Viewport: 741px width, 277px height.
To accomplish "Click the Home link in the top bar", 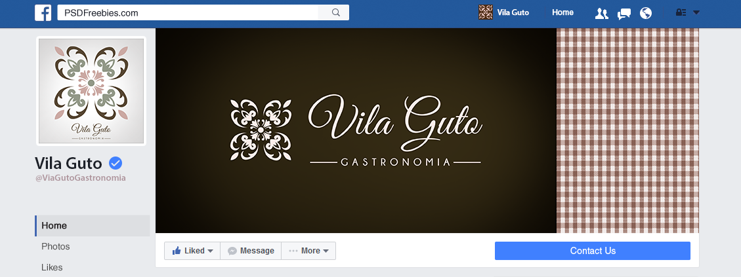I will coord(563,12).
